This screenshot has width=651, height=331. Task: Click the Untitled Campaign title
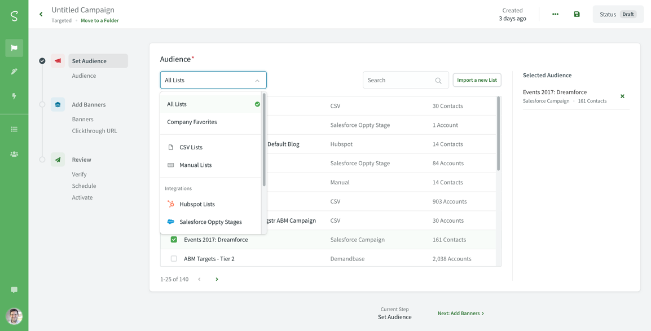click(x=83, y=10)
